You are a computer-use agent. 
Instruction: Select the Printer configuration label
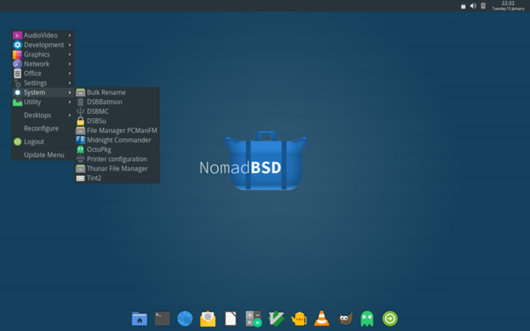(117, 159)
